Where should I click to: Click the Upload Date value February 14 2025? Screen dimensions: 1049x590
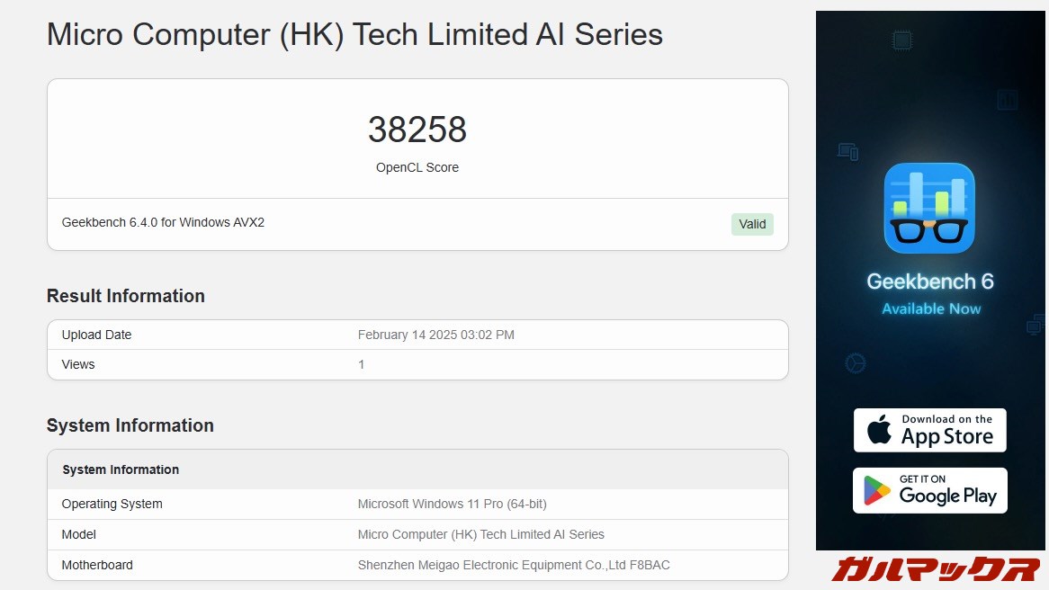(435, 335)
